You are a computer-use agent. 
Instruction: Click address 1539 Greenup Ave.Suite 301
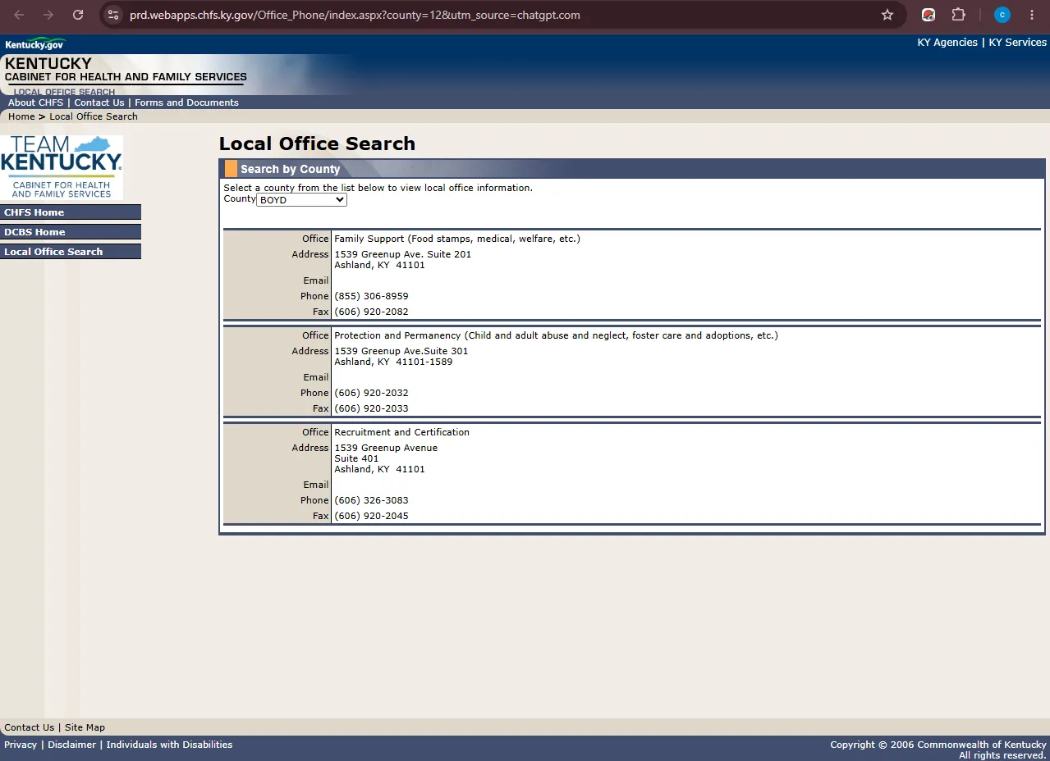(401, 351)
